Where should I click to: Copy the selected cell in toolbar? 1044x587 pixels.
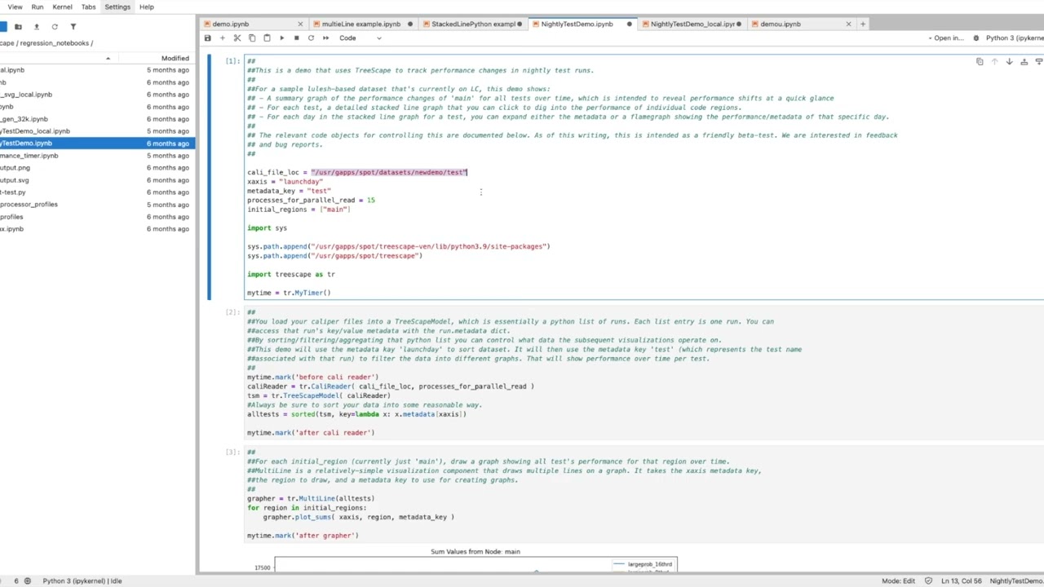[252, 38]
